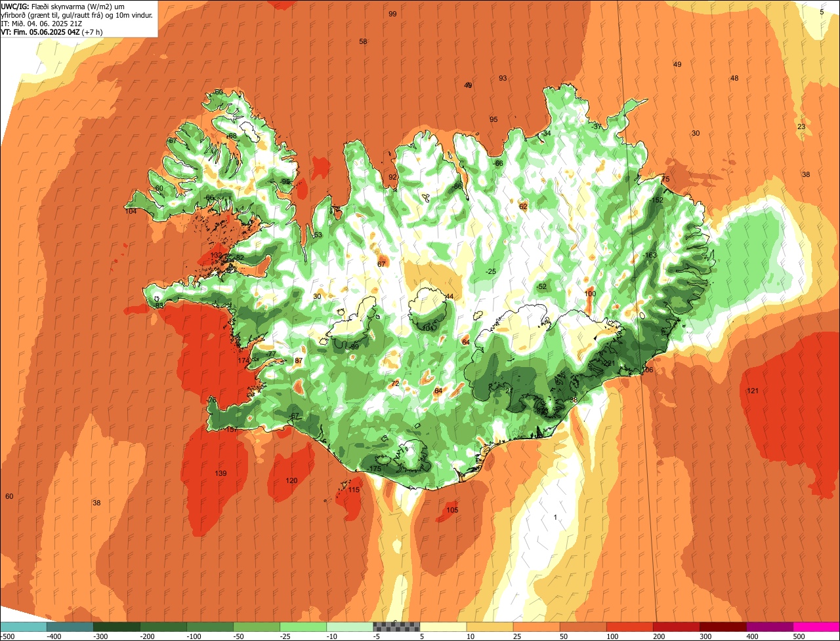Click the map value '1' in the white area

tap(555, 517)
